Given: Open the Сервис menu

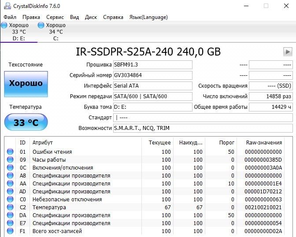Looking at the screenshot, I should [x=55, y=17].
